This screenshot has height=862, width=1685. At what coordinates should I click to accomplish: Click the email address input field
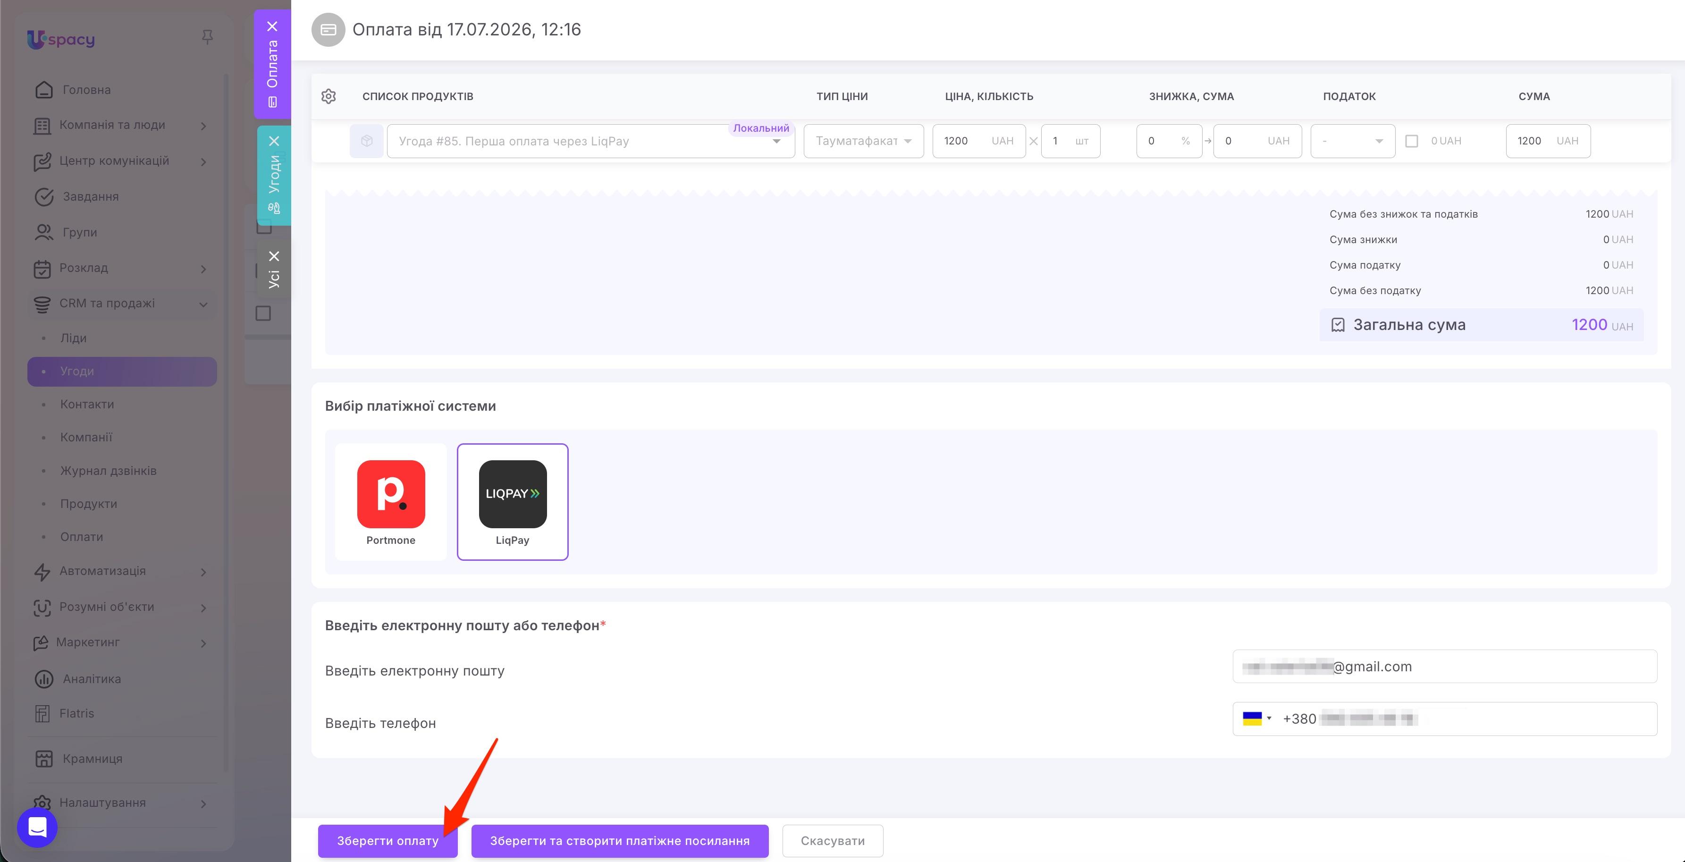pos(1444,666)
